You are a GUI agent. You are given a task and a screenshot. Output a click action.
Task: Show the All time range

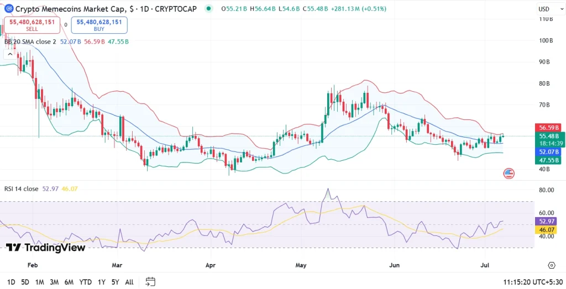129,282
